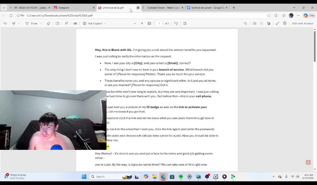317x185 pixels.
Task: Close the Instagram tab
Action: tap(94, 8)
